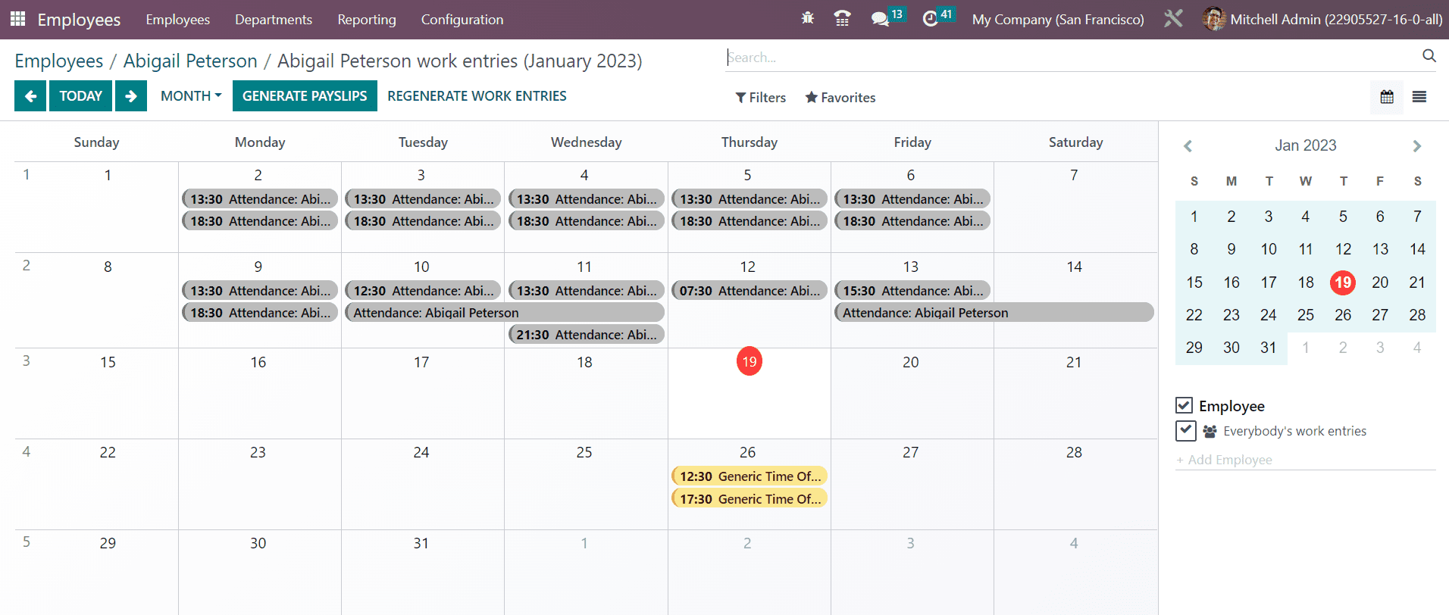This screenshot has height=615, width=1449.
Task: Open the Reporting menu
Action: pos(366,20)
